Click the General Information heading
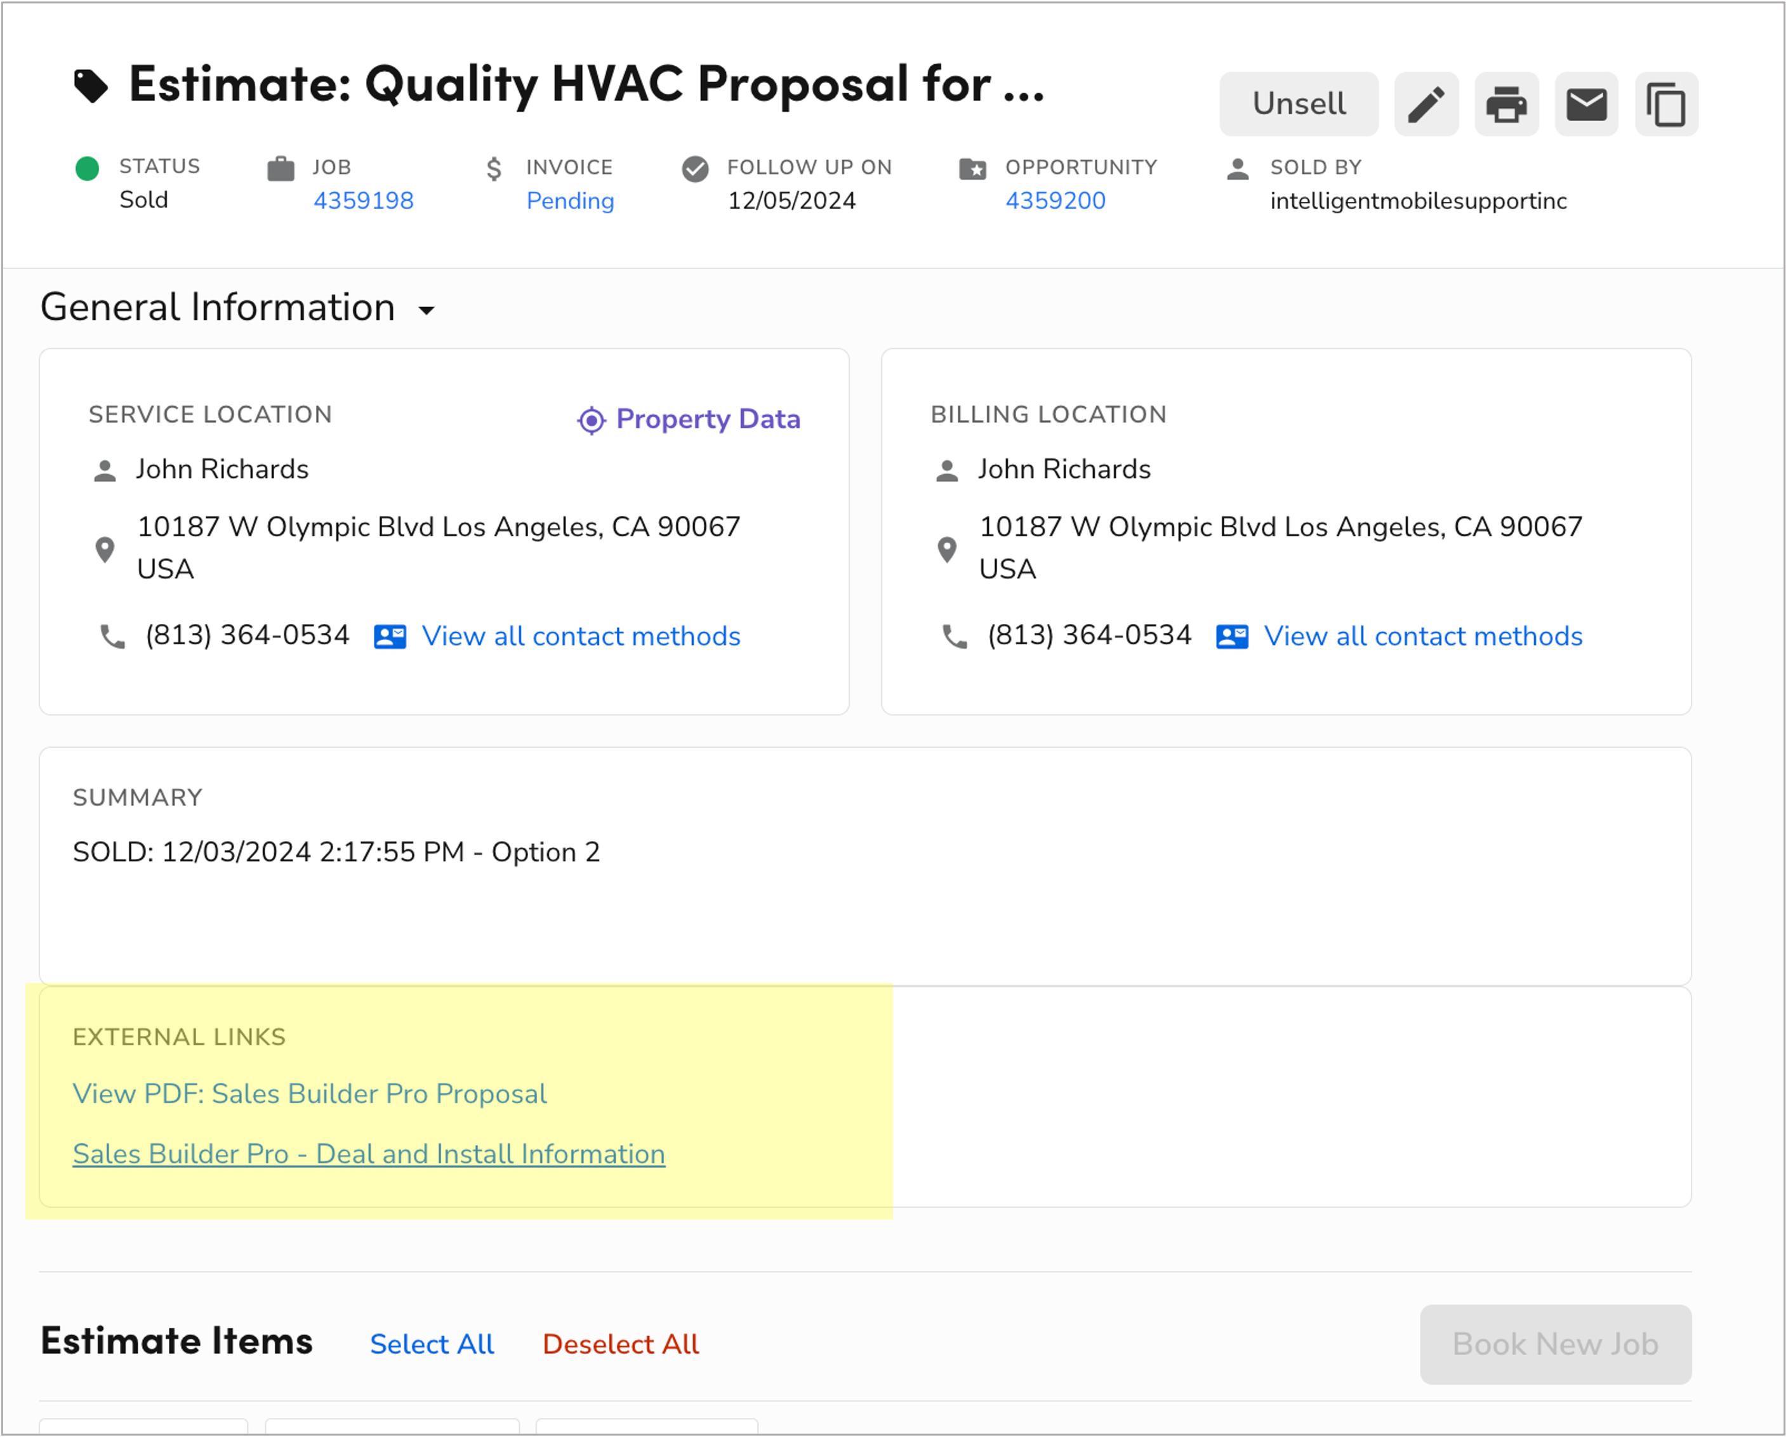This screenshot has width=1786, height=1437. pos(218,307)
